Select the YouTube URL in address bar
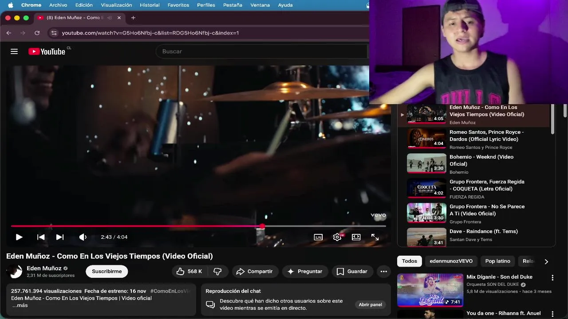Image resolution: width=568 pixels, height=319 pixels. (x=150, y=33)
